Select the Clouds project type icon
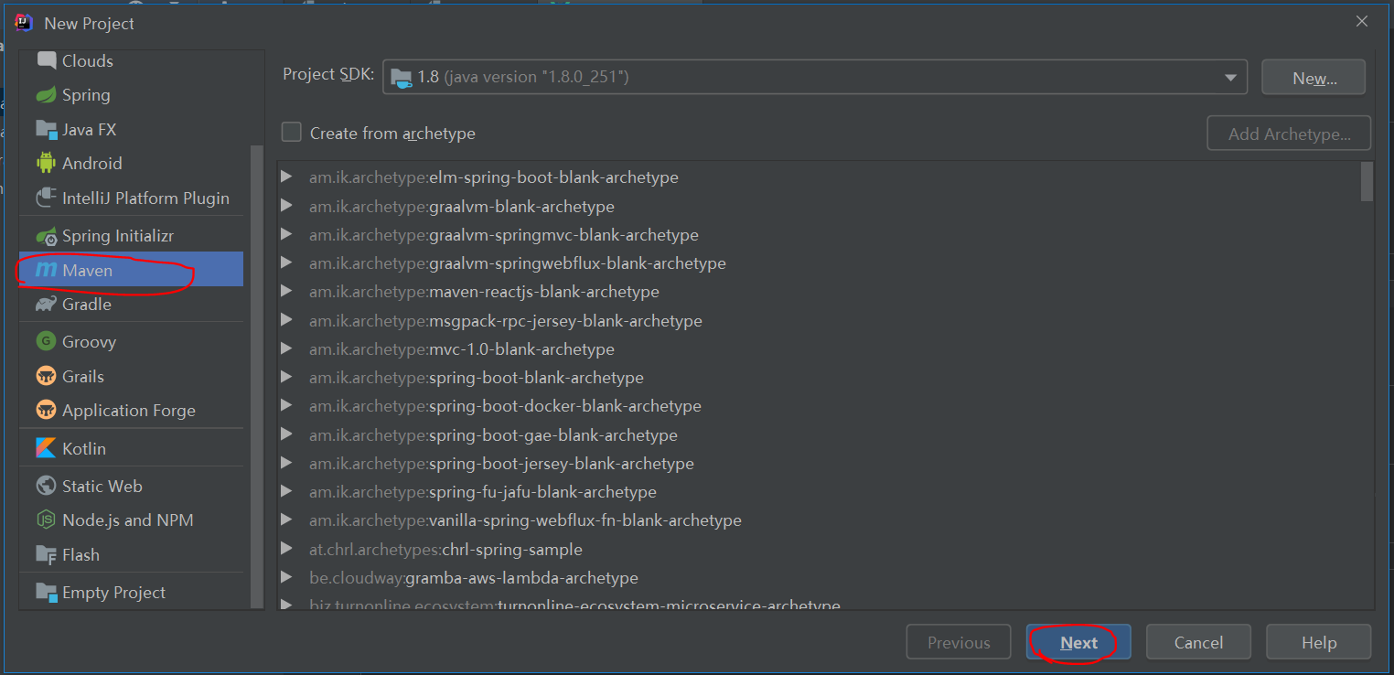Viewport: 1394px width, 675px height. pos(46,60)
